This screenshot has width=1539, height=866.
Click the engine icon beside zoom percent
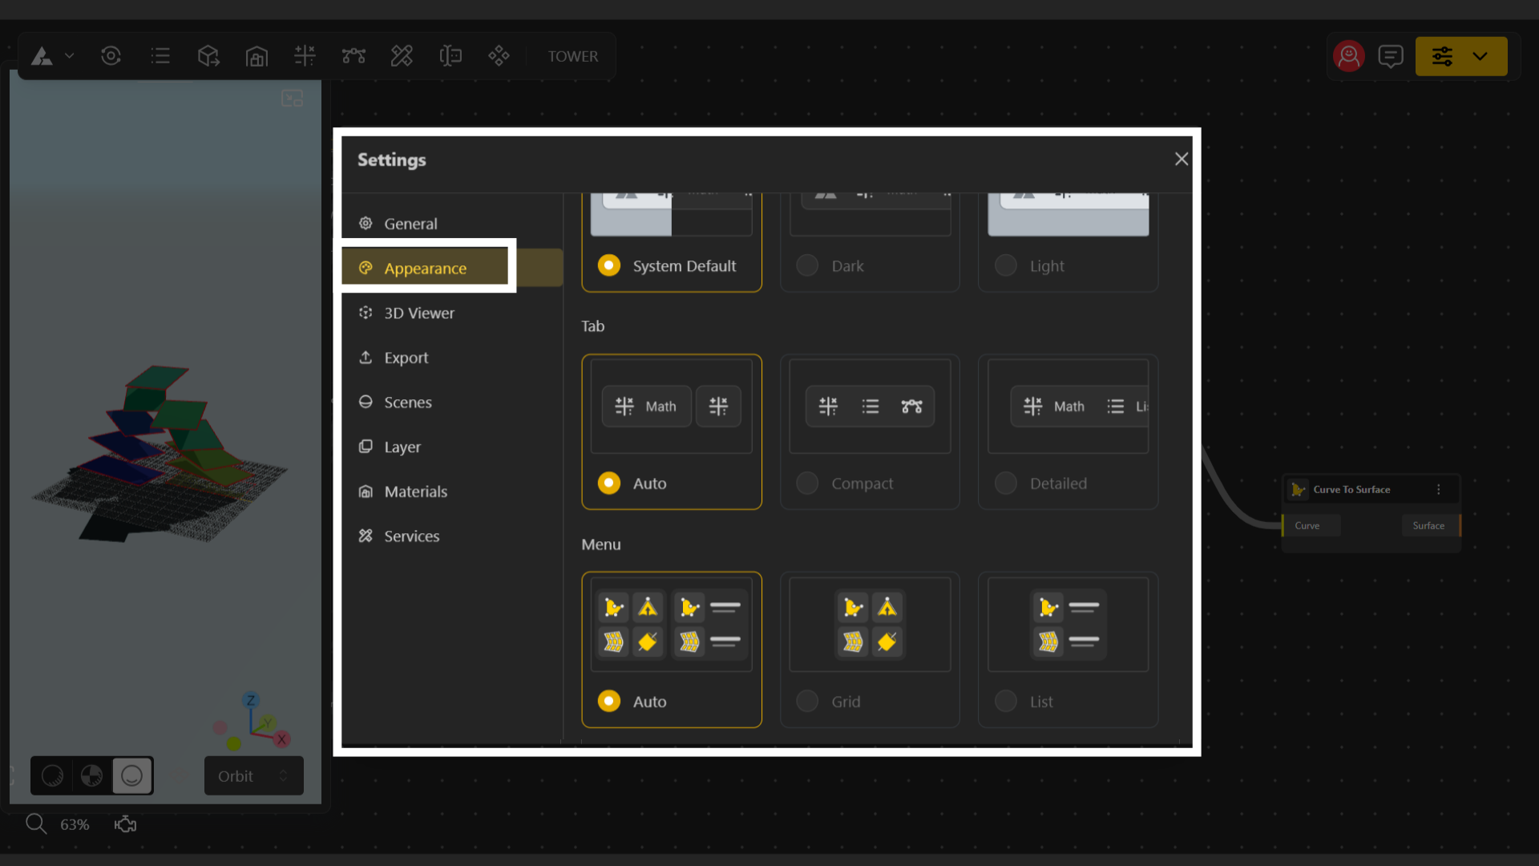pos(126,824)
